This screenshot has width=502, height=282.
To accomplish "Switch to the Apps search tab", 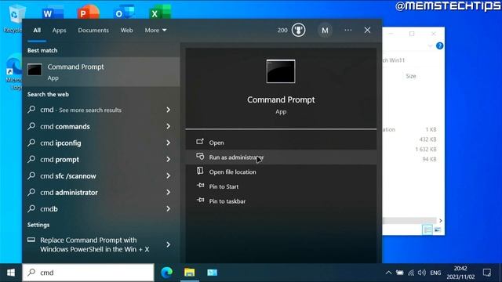I will click(x=60, y=31).
